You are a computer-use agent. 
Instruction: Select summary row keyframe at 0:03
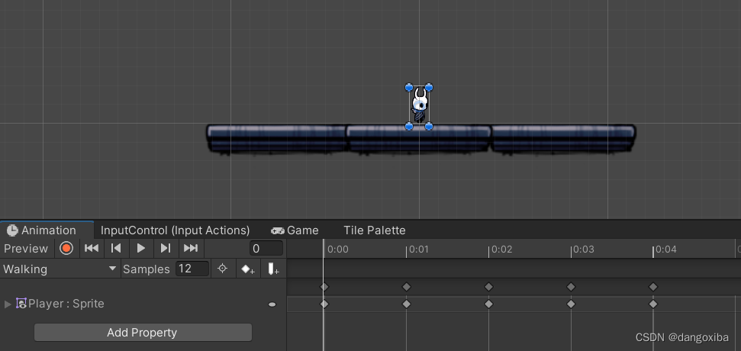click(571, 287)
